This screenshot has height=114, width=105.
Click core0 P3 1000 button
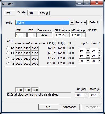[19, 64]
